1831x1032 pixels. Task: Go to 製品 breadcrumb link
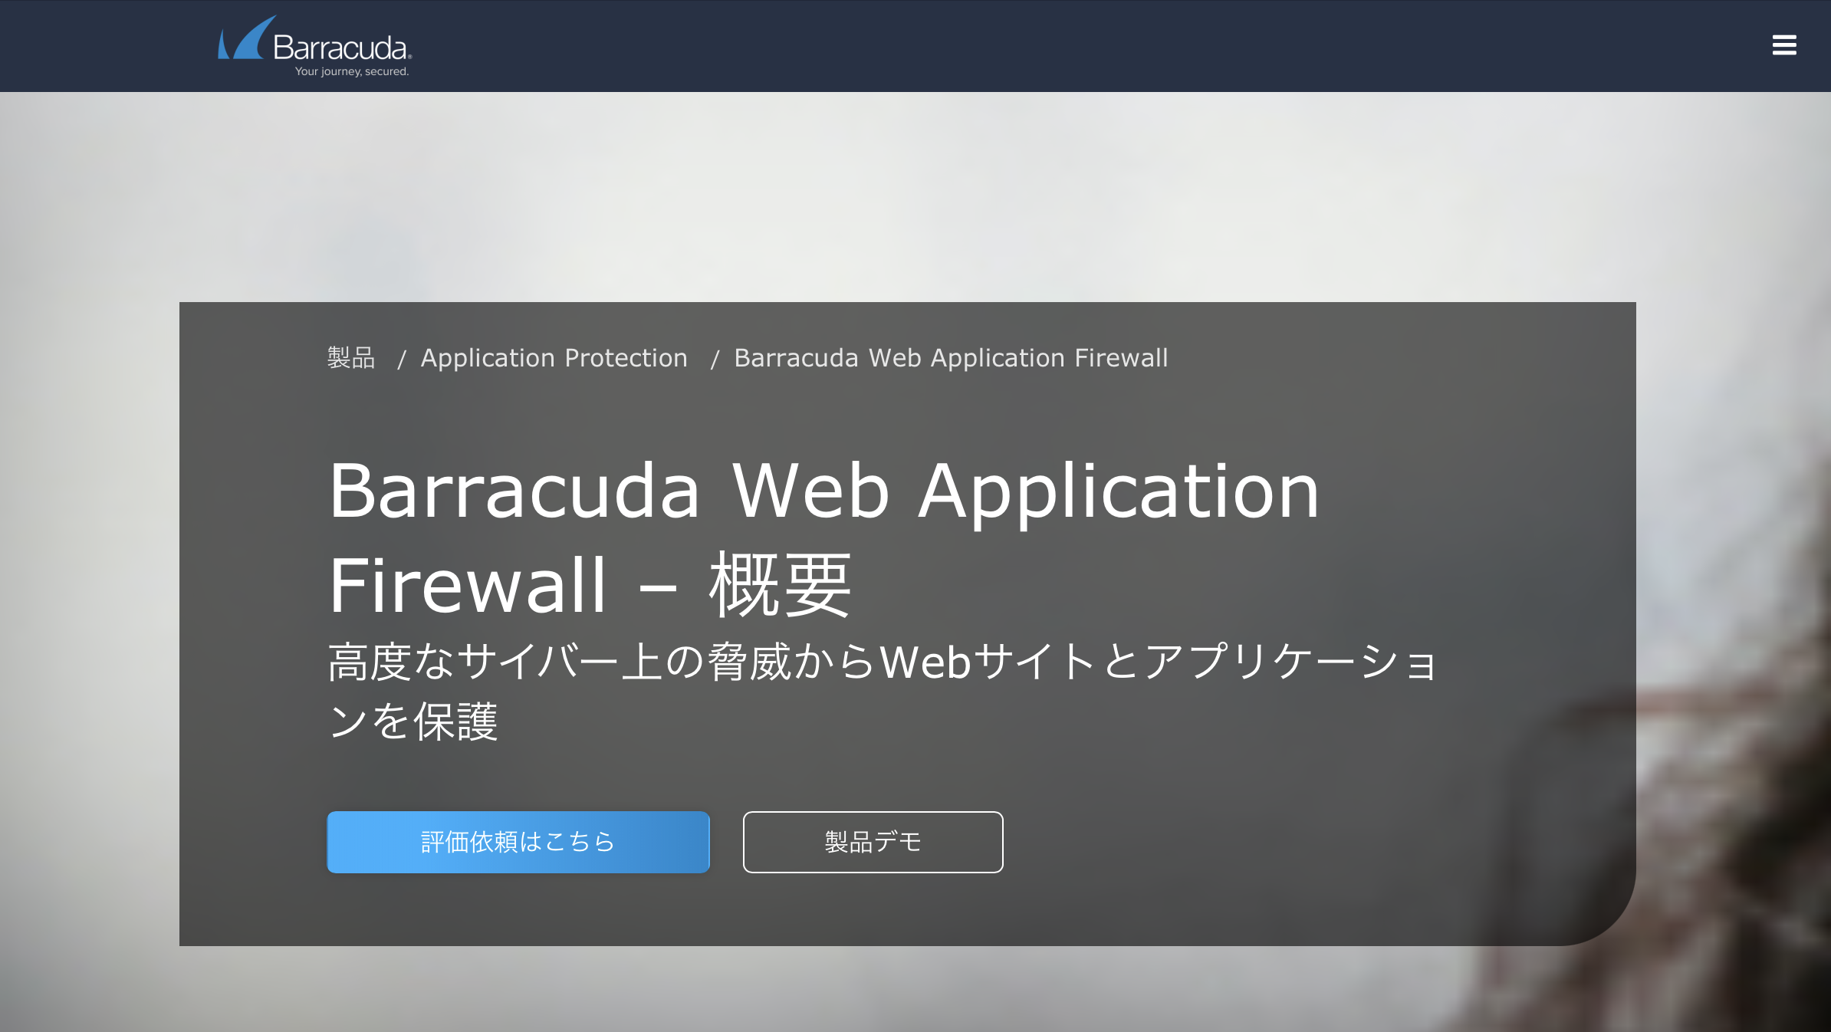pyautogui.click(x=351, y=358)
